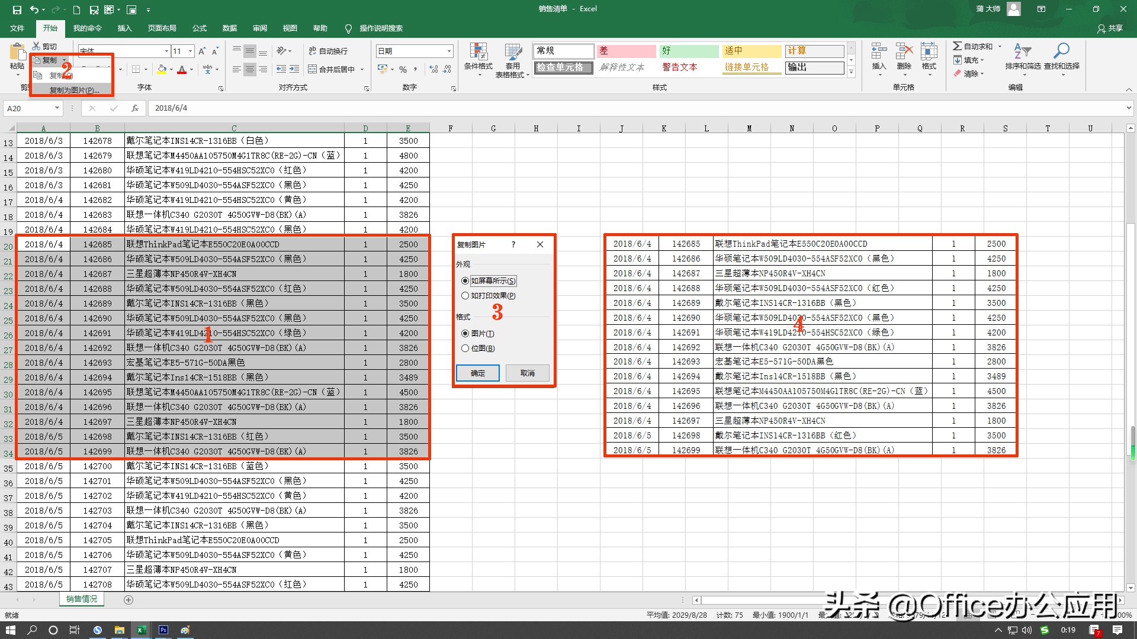Screen dimensions: 1137x639
Task: Switch to the 审阅 Review tab
Action: (260, 28)
